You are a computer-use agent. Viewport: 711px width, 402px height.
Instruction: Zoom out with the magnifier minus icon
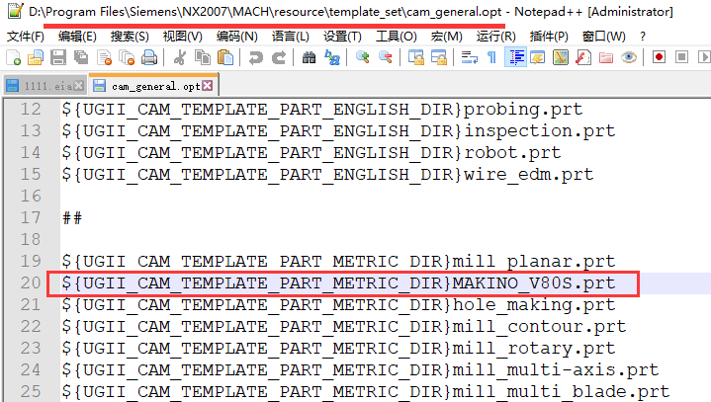click(x=385, y=57)
